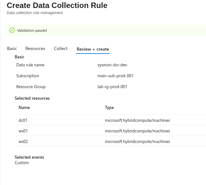The image size is (206, 185).
Task: Click the Create Data Collection Rule title
Action: [x=57, y=5]
